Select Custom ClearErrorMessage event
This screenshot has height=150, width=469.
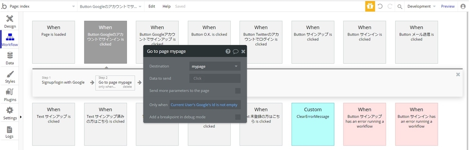coord(313,124)
